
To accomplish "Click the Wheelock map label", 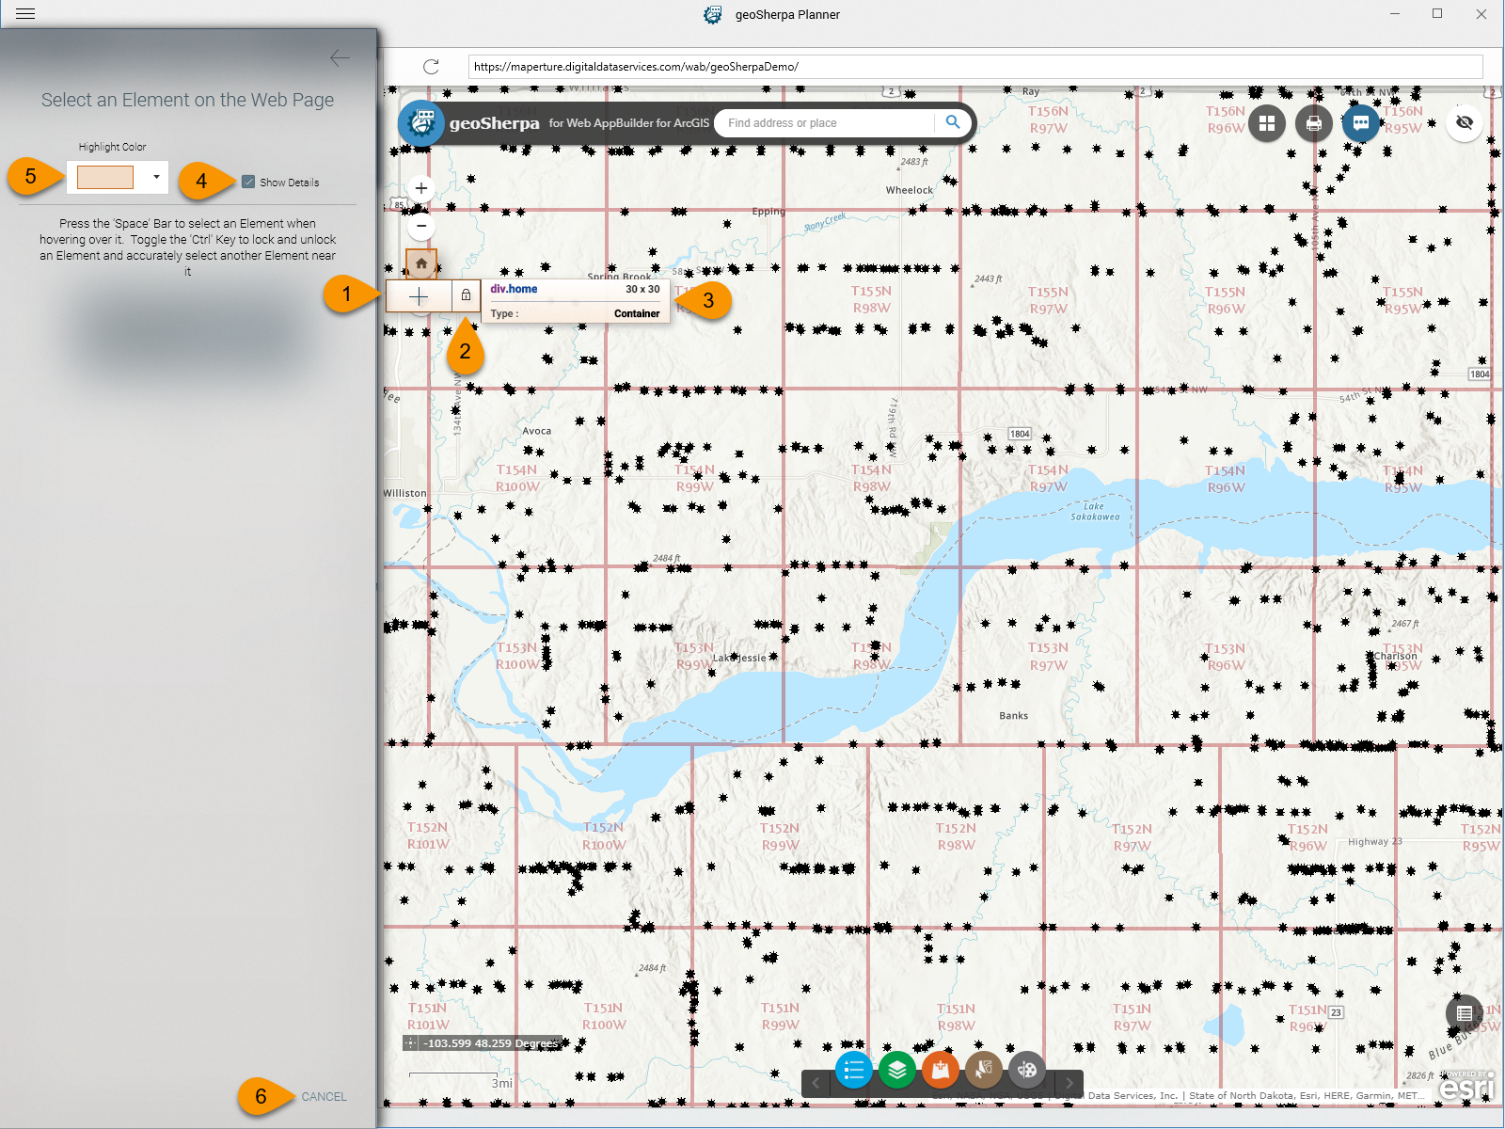I will (910, 190).
